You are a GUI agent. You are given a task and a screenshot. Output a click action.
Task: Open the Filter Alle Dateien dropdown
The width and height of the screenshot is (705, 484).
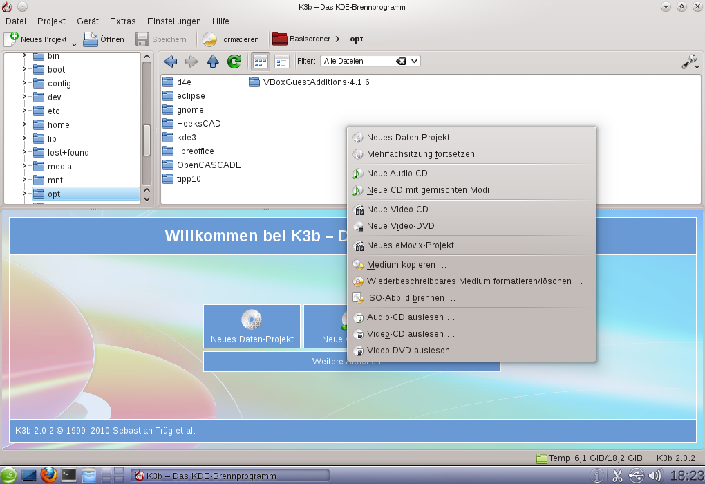(414, 61)
